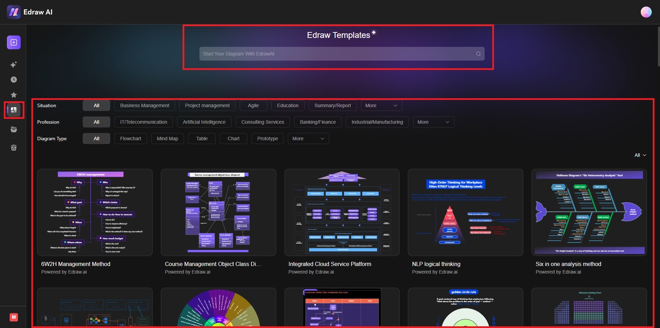Open the Trash bin in sidebar
Image resolution: width=660 pixels, height=328 pixels.
(x=14, y=147)
